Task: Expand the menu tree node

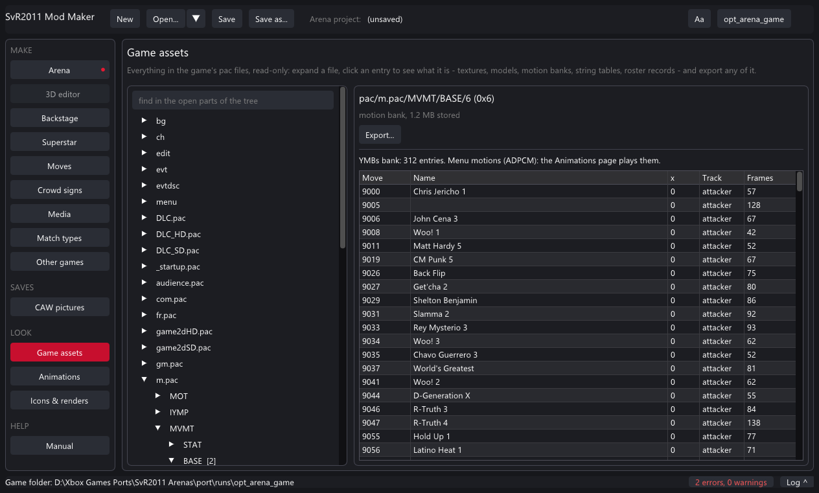Action: pos(144,201)
